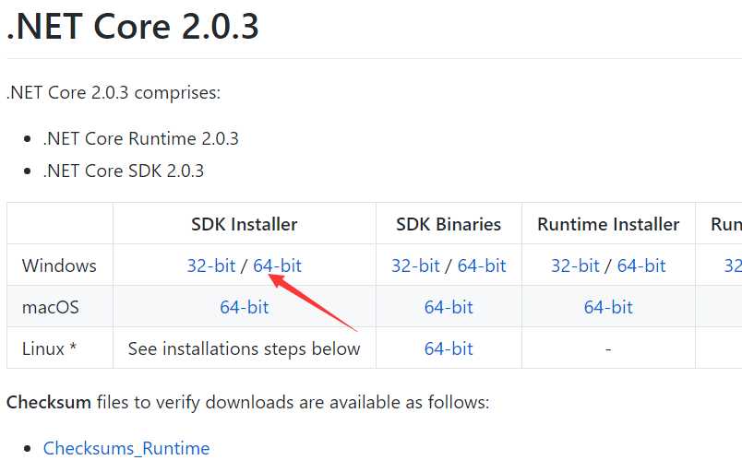
Task: Click the Runtime Installer column header
Action: click(608, 224)
